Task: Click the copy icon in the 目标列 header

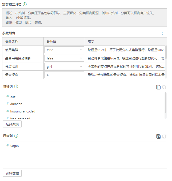Action: [x=158, y=137]
